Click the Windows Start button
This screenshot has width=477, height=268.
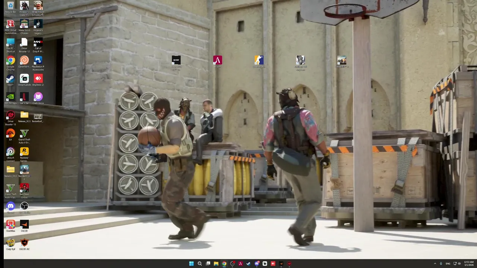(191, 264)
